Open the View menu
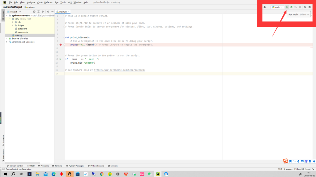 pos(22,2)
